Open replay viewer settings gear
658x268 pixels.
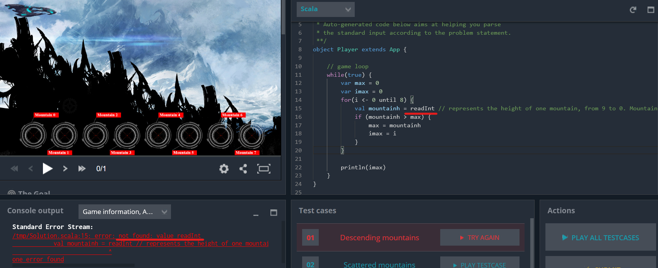(x=224, y=169)
